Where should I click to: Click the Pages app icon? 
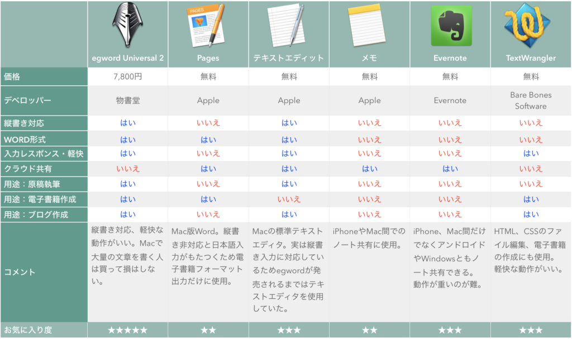[207, 26]
